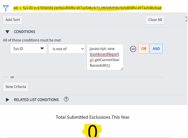This screenshot has width=188, height=138.
Task: Click the blue filter funnel icon
Action: [x=6, y=8]
